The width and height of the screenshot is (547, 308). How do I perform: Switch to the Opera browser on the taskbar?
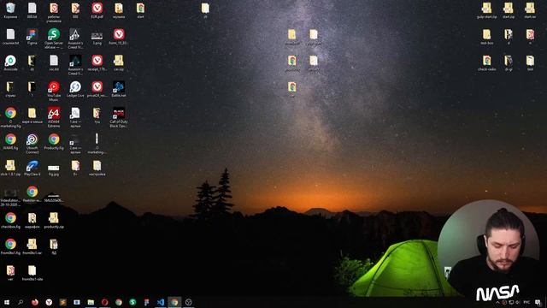click(104, 302)
